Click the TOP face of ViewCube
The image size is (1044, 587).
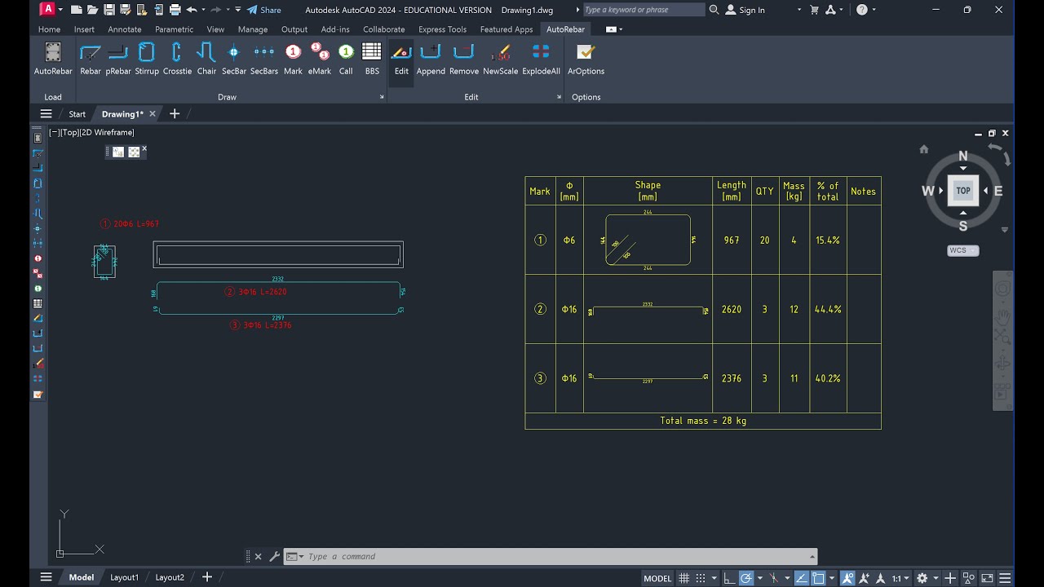963,191
